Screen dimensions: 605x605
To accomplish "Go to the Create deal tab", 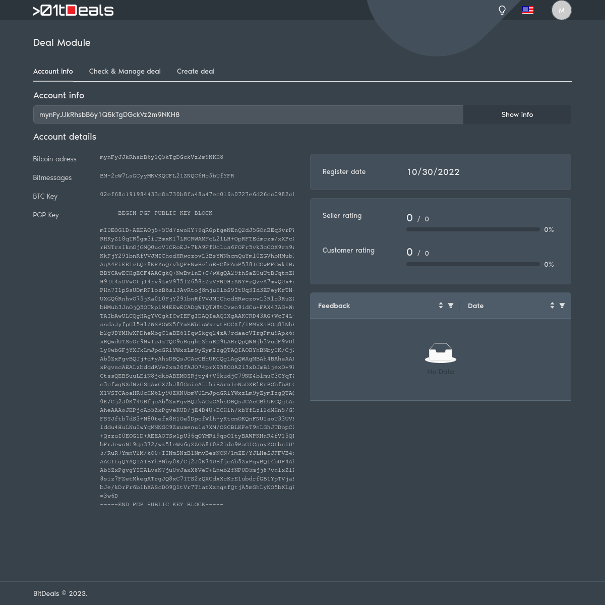I will (x=196, y=71).
